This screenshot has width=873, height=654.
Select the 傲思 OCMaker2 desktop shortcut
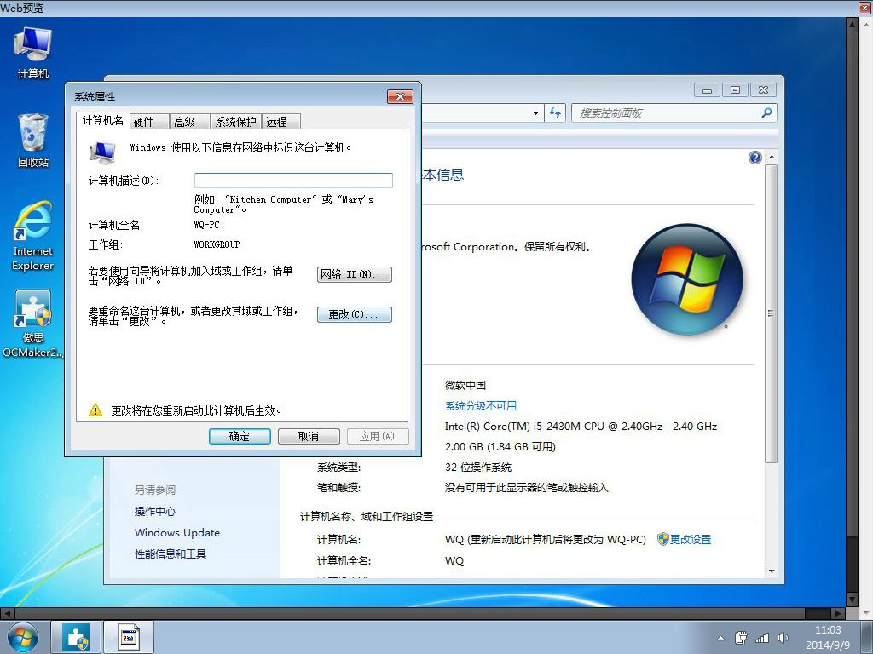(33, 324)
